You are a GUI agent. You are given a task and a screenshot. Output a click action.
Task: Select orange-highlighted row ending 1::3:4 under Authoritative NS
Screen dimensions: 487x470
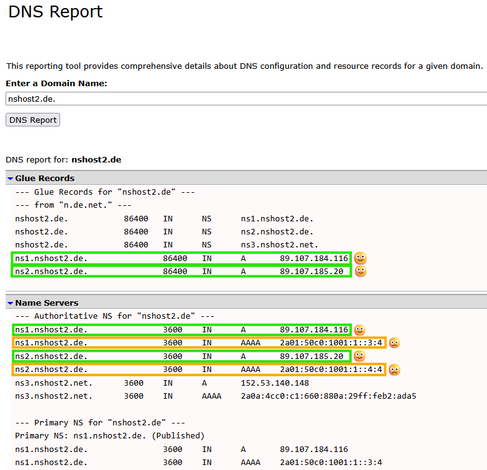(199, 343)
